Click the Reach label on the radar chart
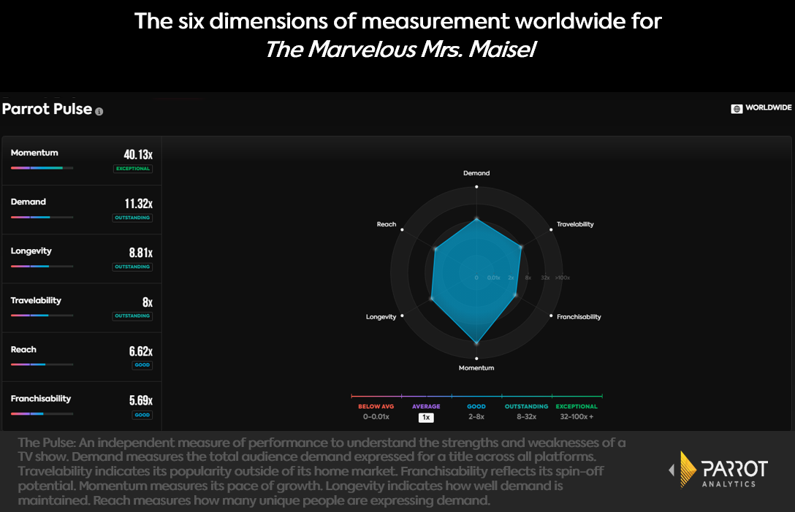This screenshot has height=512, width=795. (x=387, y=224)
